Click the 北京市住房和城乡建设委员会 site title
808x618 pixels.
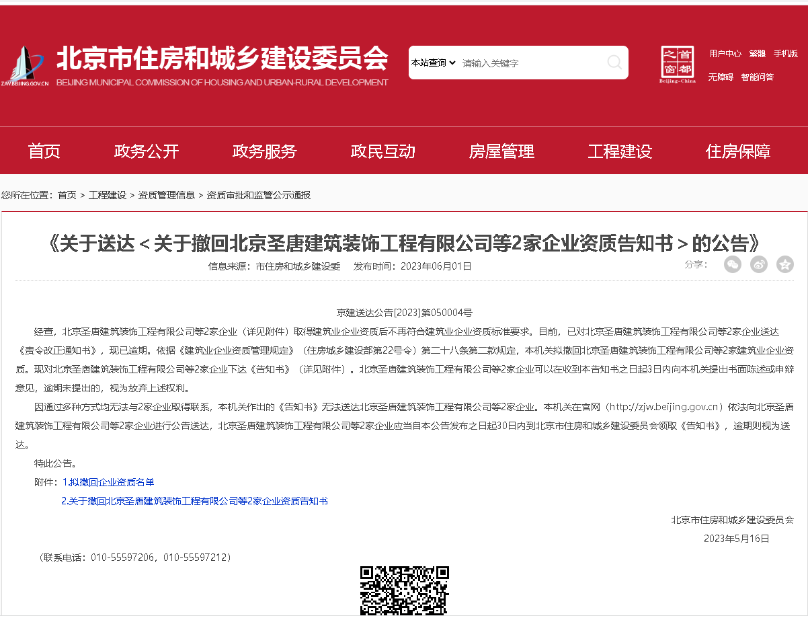click(222, 59)
